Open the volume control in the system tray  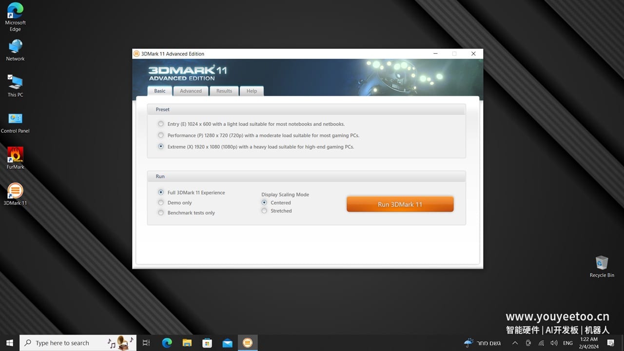[x=554, y=343]
